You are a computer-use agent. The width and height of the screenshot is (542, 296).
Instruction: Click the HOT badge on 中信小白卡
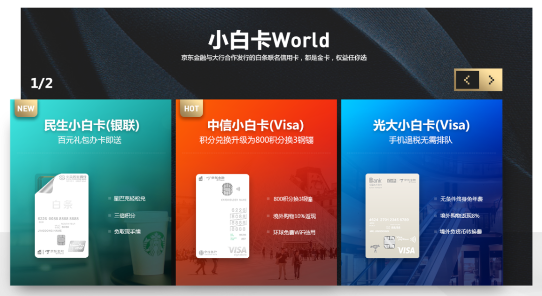pos(192,109)
